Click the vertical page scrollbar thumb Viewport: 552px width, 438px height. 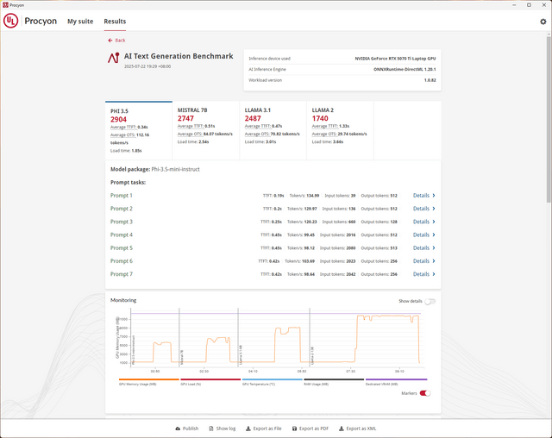(549, 120)
